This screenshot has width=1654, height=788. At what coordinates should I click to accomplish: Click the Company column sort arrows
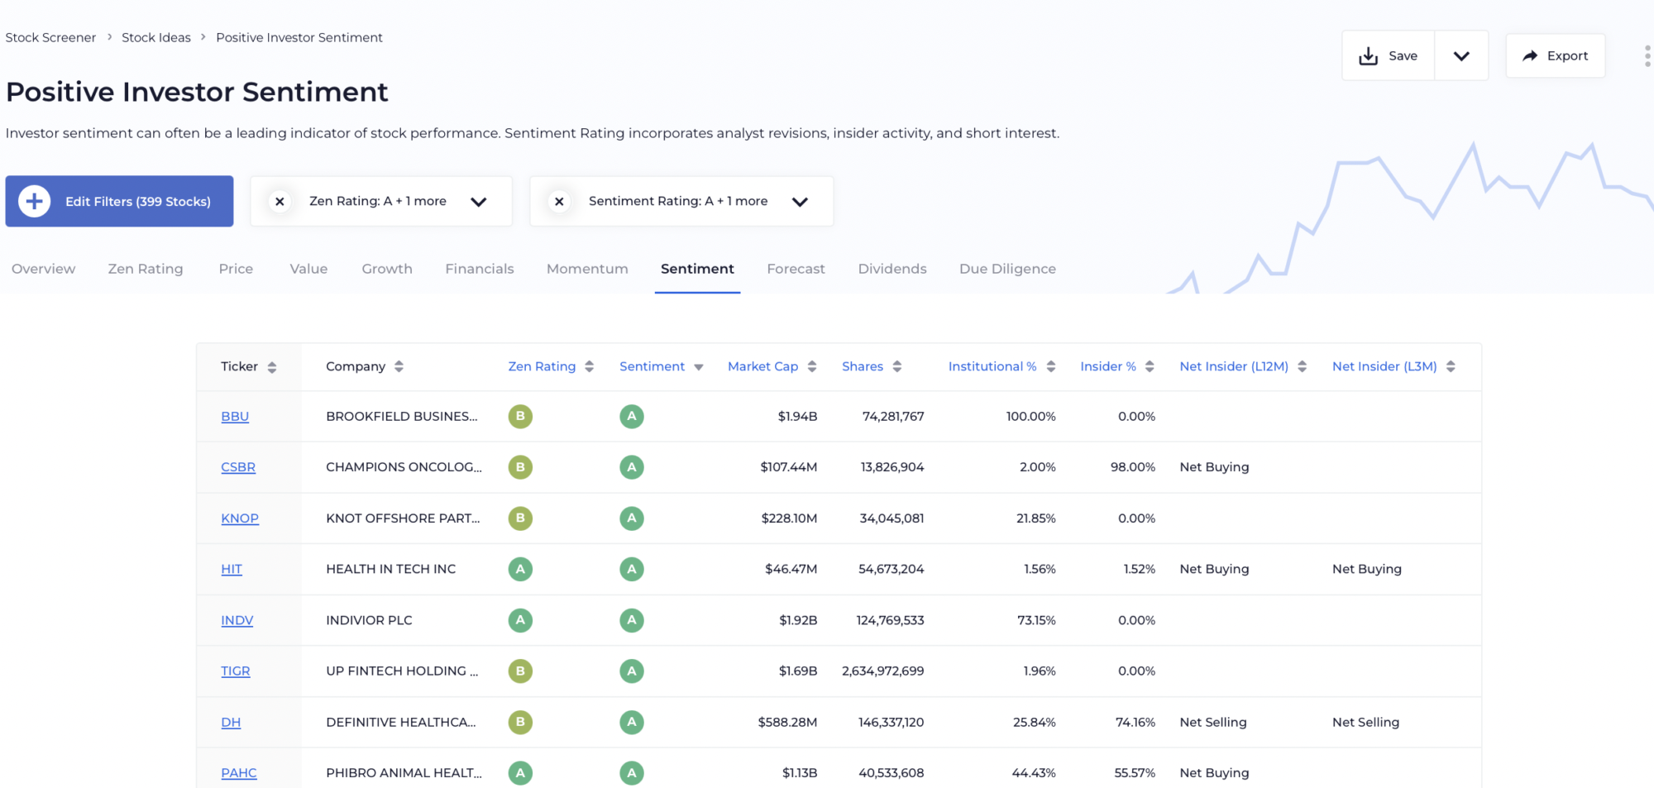pos(399,366)
